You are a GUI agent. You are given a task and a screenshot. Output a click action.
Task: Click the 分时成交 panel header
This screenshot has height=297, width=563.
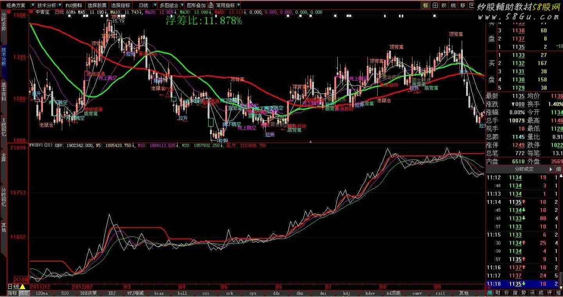click(x=524, y=169)
